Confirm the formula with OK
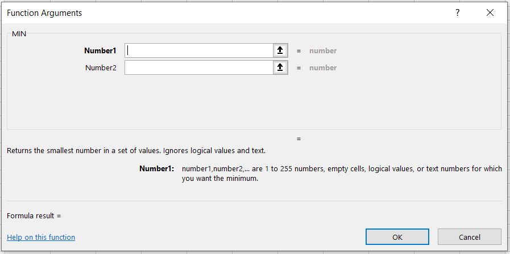This screenshot has width=510, height=254. [397, 237]
